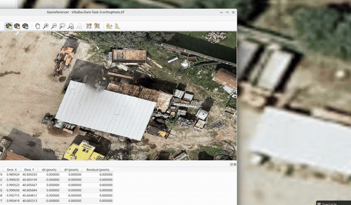Select the cell reading 40.605667
This screenshot has width=351, height=205.
[x=29, y=185]
